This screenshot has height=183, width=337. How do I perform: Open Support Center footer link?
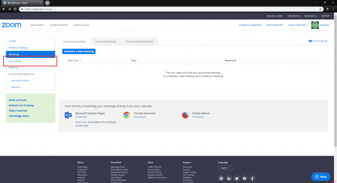point(190,172)
